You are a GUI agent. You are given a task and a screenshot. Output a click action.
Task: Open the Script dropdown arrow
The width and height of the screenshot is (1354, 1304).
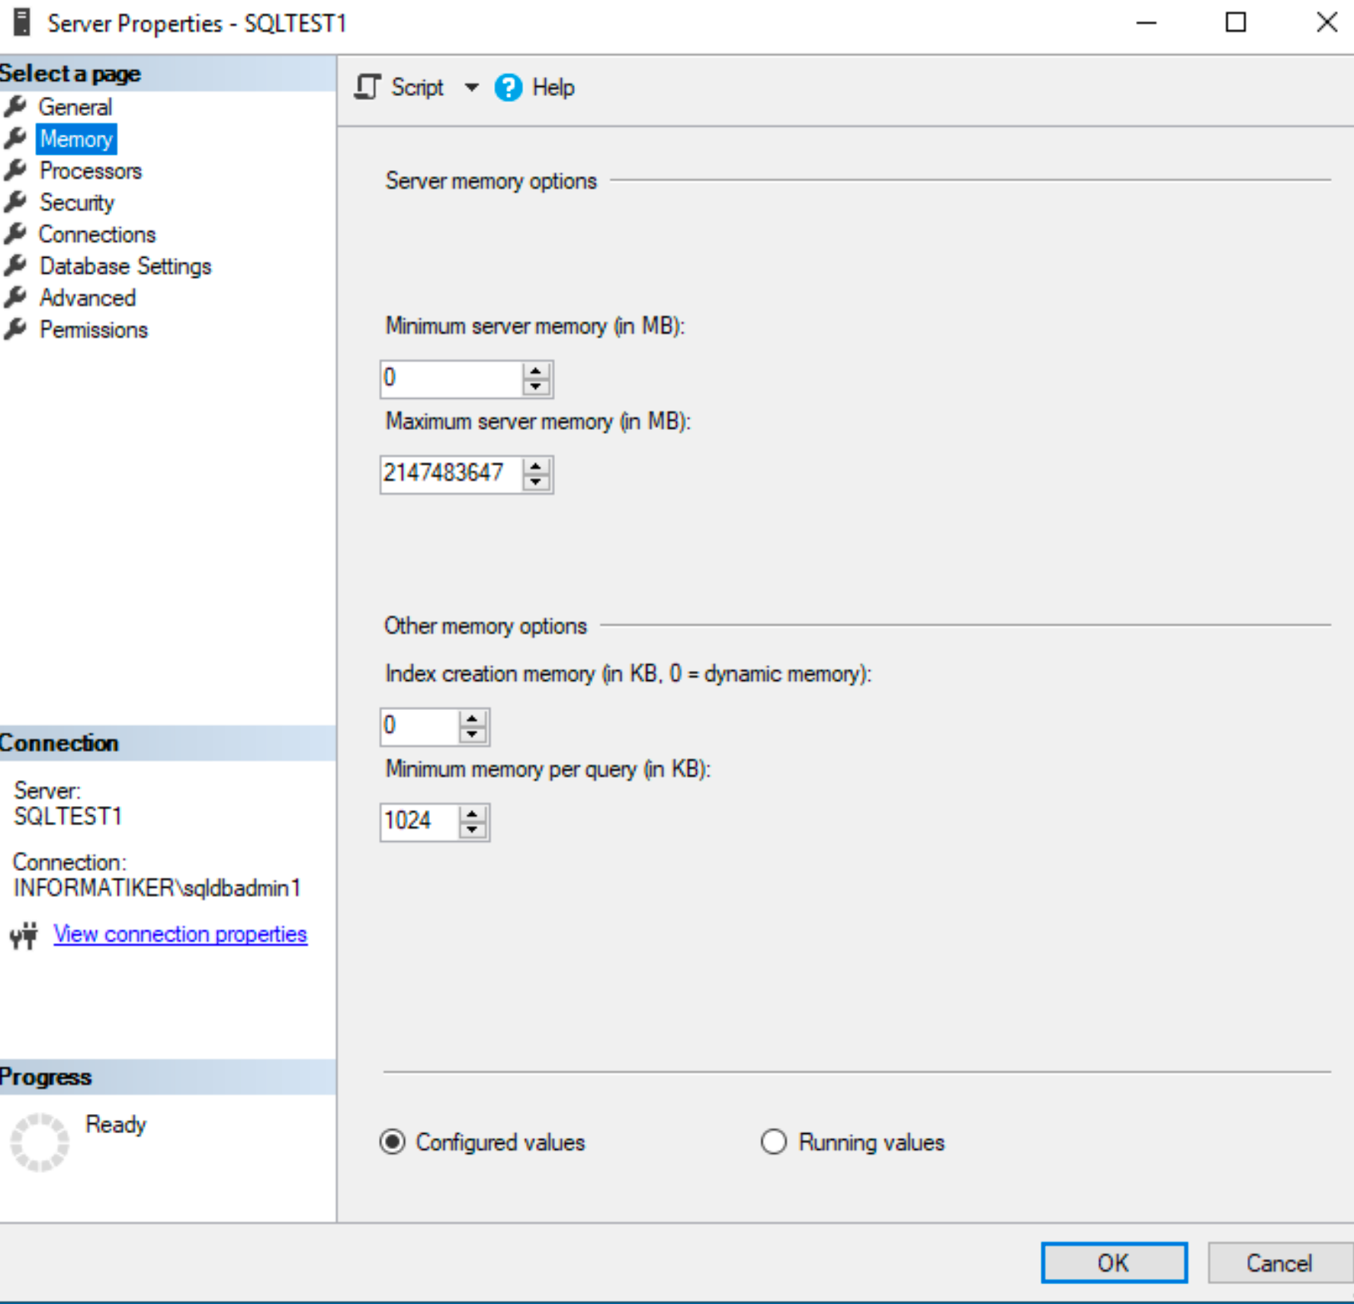[472, 88]
